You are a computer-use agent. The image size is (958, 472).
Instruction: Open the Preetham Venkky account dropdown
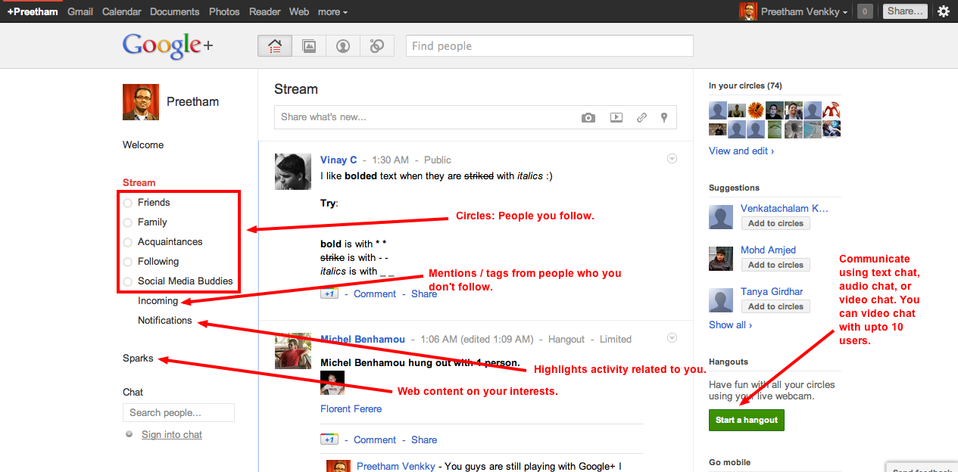tap(804, 11)
